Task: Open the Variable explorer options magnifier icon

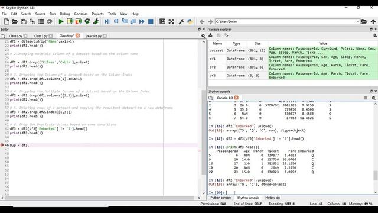Action: [x=375, y=35]
